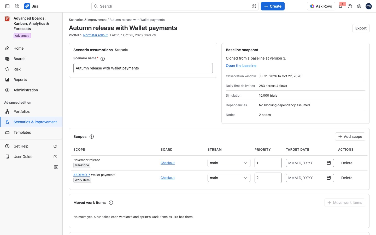Select Scenarios & improvement in sidebar
376x235 pixels.
[x=31, y=122]
